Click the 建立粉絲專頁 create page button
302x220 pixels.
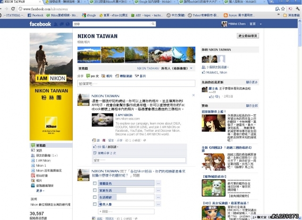(x=248, y=36)
